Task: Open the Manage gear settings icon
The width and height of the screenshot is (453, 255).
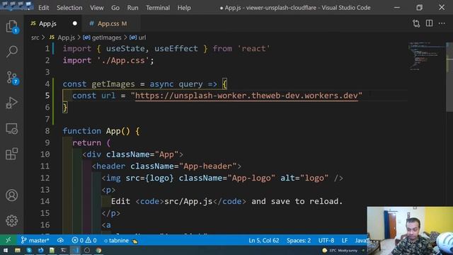Action: [x=12, y=220]
